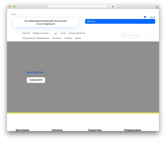Open the Главная menu item
This screenshot has height=141, width=166.
(26, 33)
